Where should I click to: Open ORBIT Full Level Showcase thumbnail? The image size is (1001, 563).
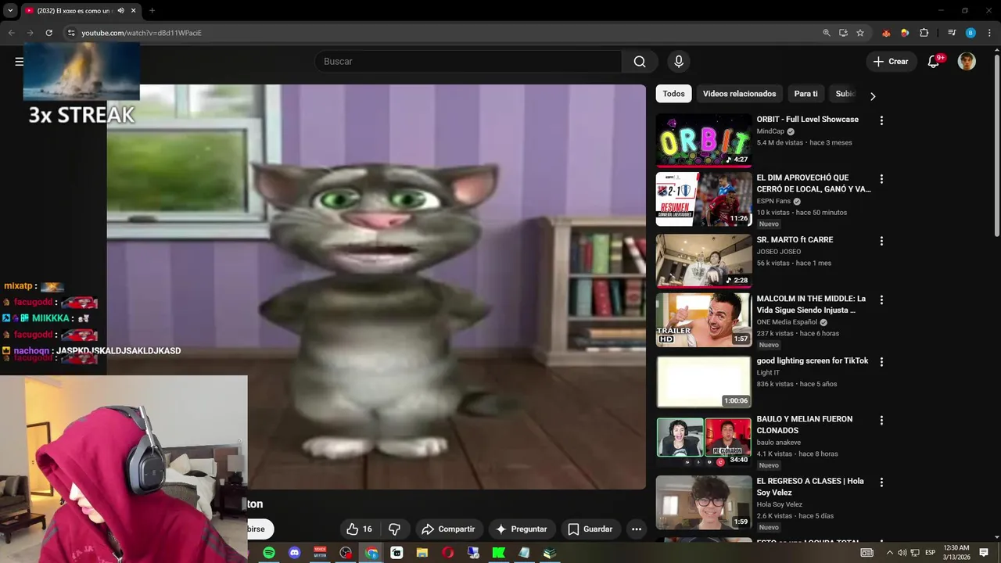pyautogui.click(x=704, y=140)
